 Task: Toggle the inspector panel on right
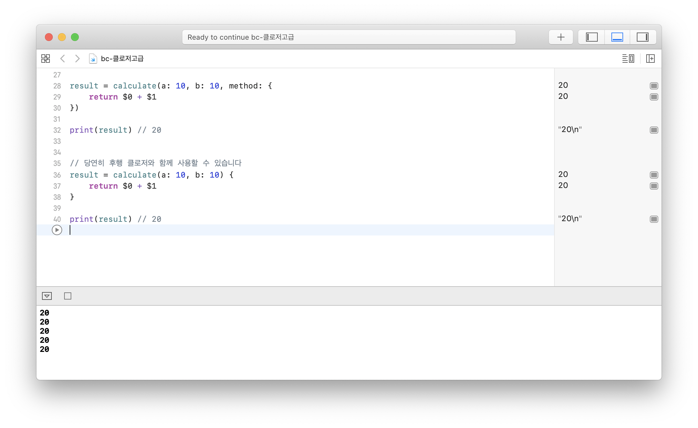(642, 37)
